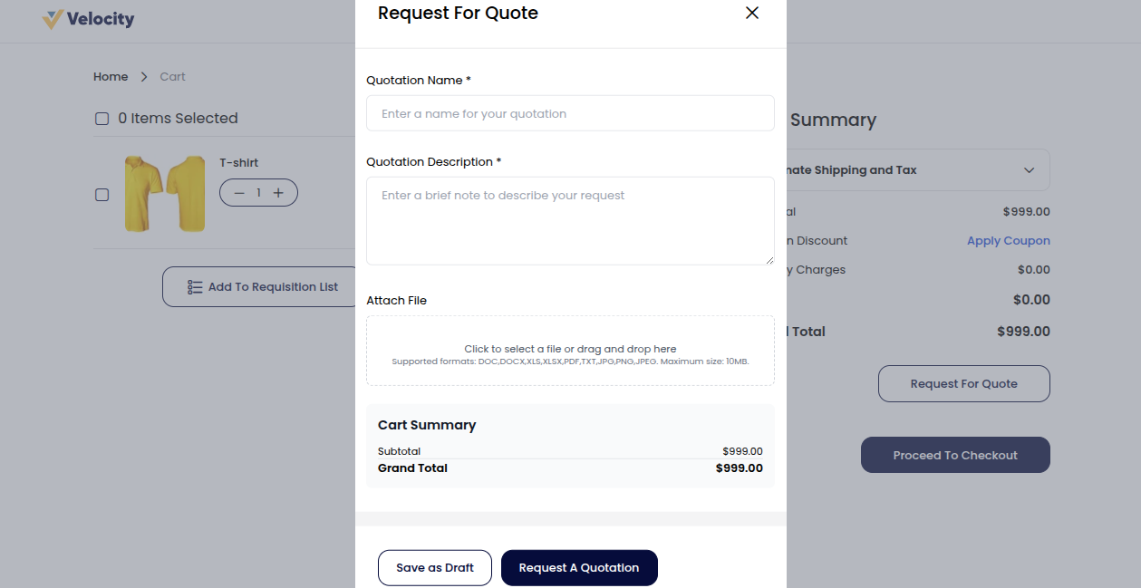Click the Quotation Description text area
Screen dimensions: 1141x588
570,220
